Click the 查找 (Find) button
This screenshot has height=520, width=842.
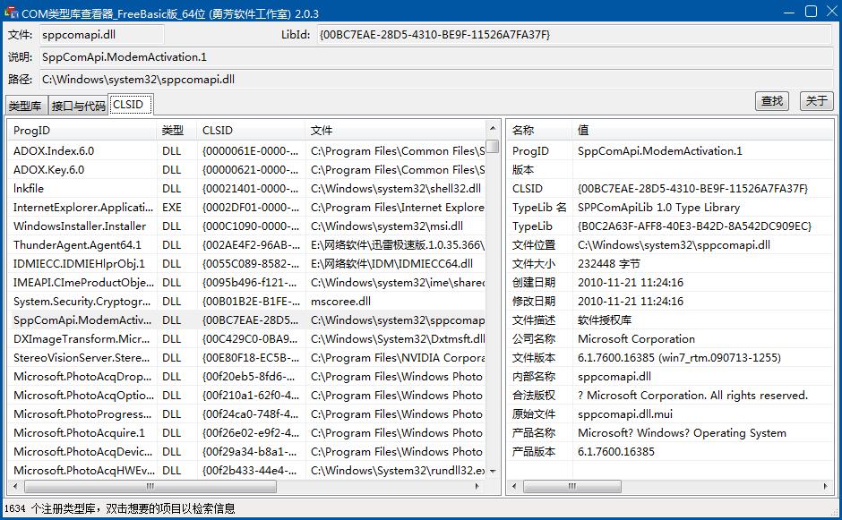771,101
